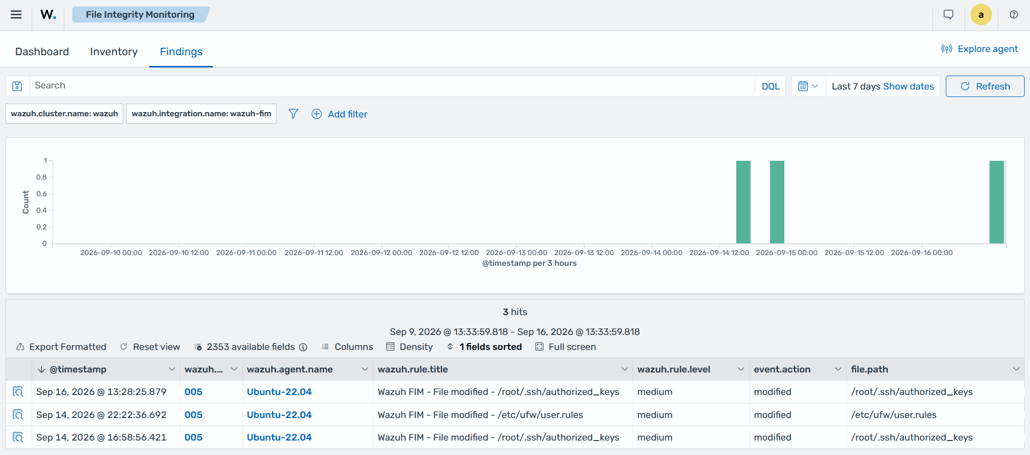Viewport: 1030px width, 455px height.
Task: Open the user avatar menu
Action: [981, 14]
